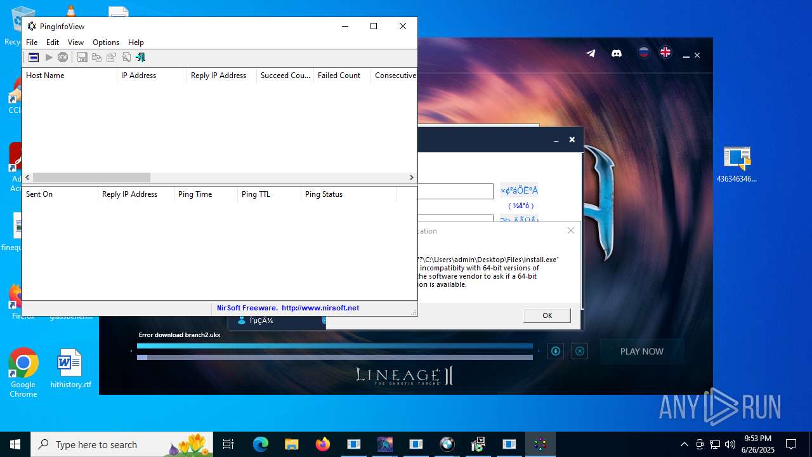Click the Save floppy disk toolbar icon

point(82,57)
